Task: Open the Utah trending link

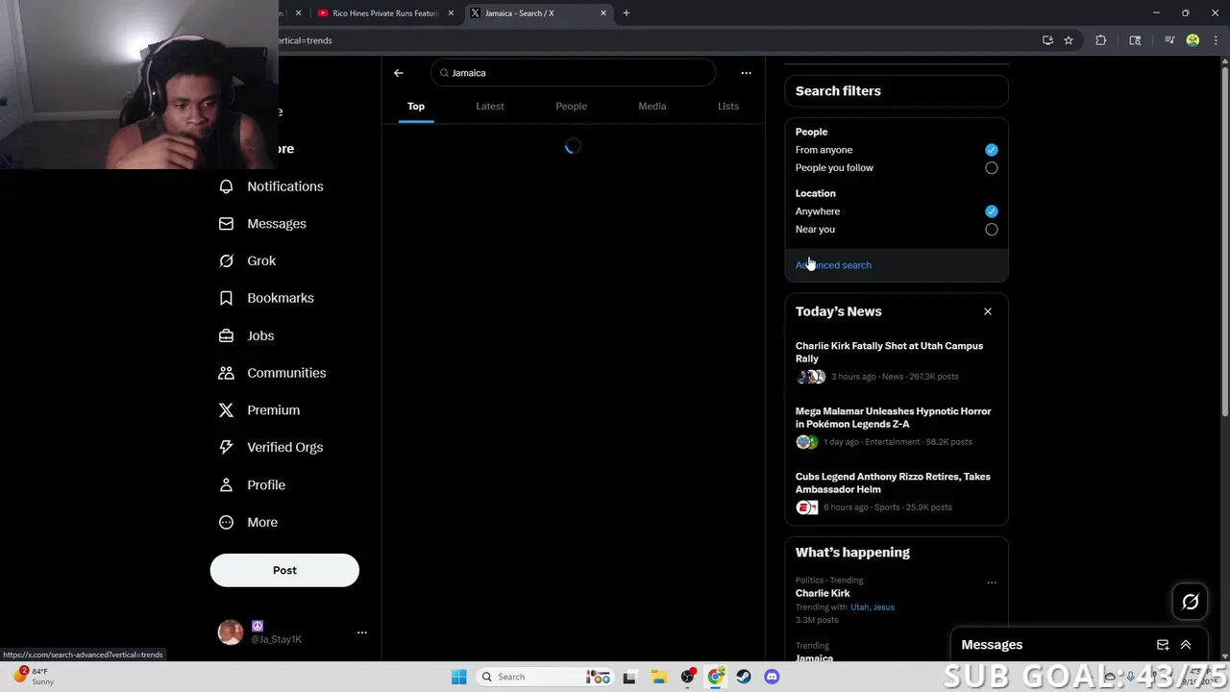Action: [859, 607]
